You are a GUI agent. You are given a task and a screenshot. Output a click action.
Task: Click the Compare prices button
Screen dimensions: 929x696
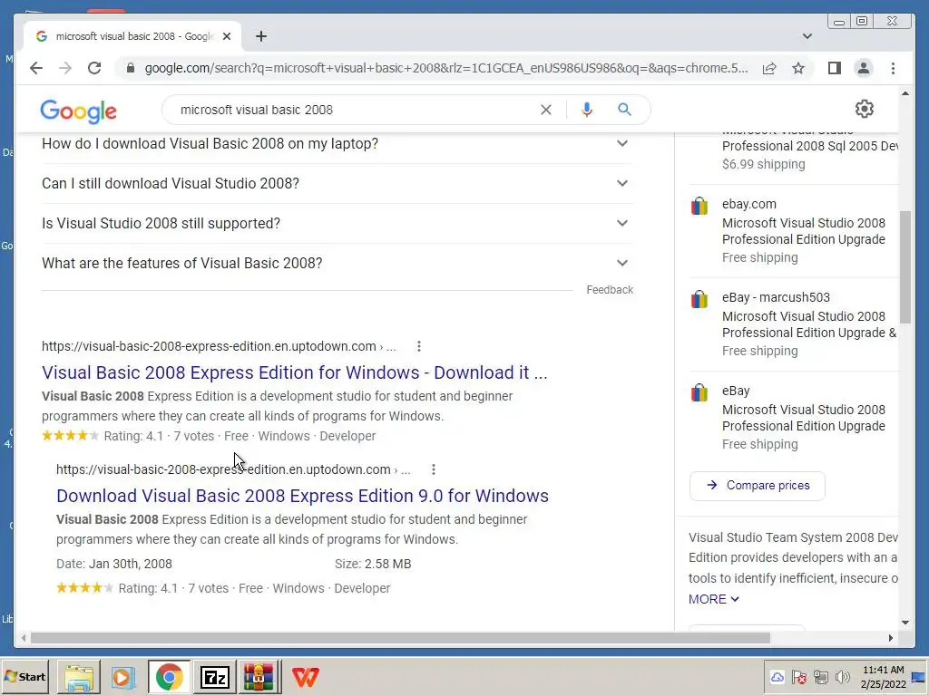pos(758,486)
